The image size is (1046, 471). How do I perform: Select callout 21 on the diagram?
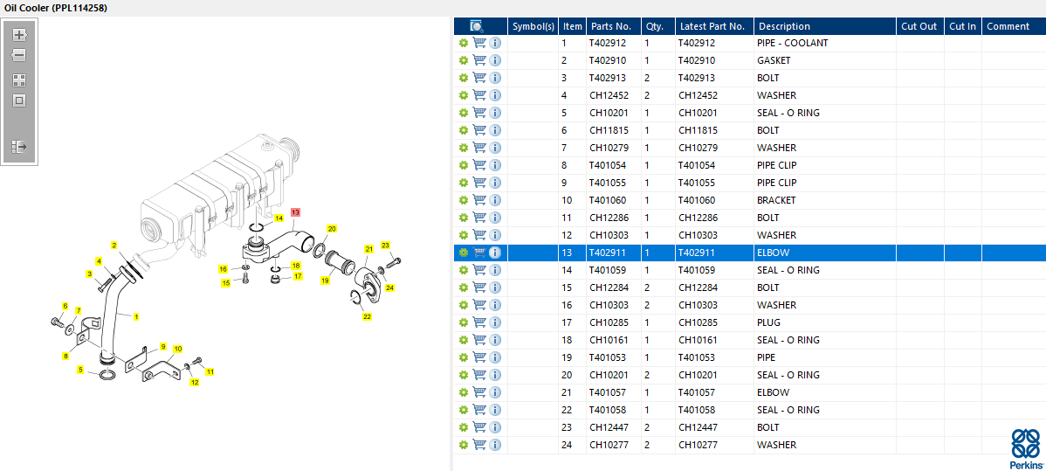pyautogui.click(x=368, y=248)
